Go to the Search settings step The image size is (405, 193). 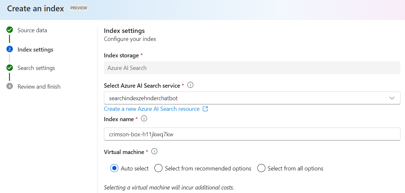click(36, 68)
